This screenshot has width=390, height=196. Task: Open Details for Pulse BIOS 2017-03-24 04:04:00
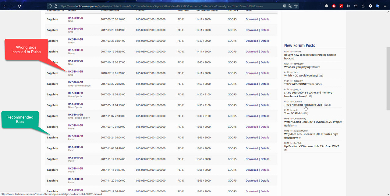(x=265, y=137)
